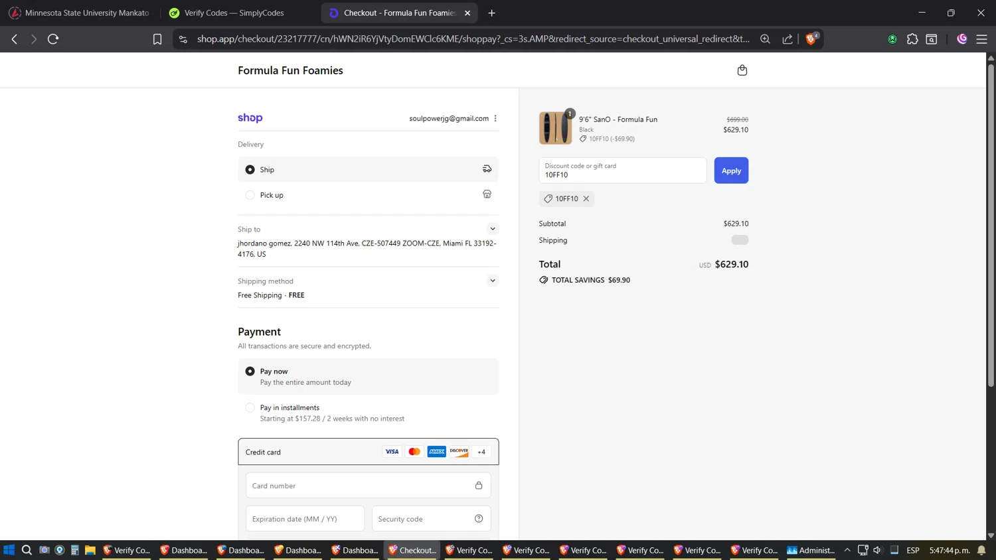The height and width of the screenshot is (560, 996).
Task: Show additional +4 card types
Action: click(x=481, y=452)
